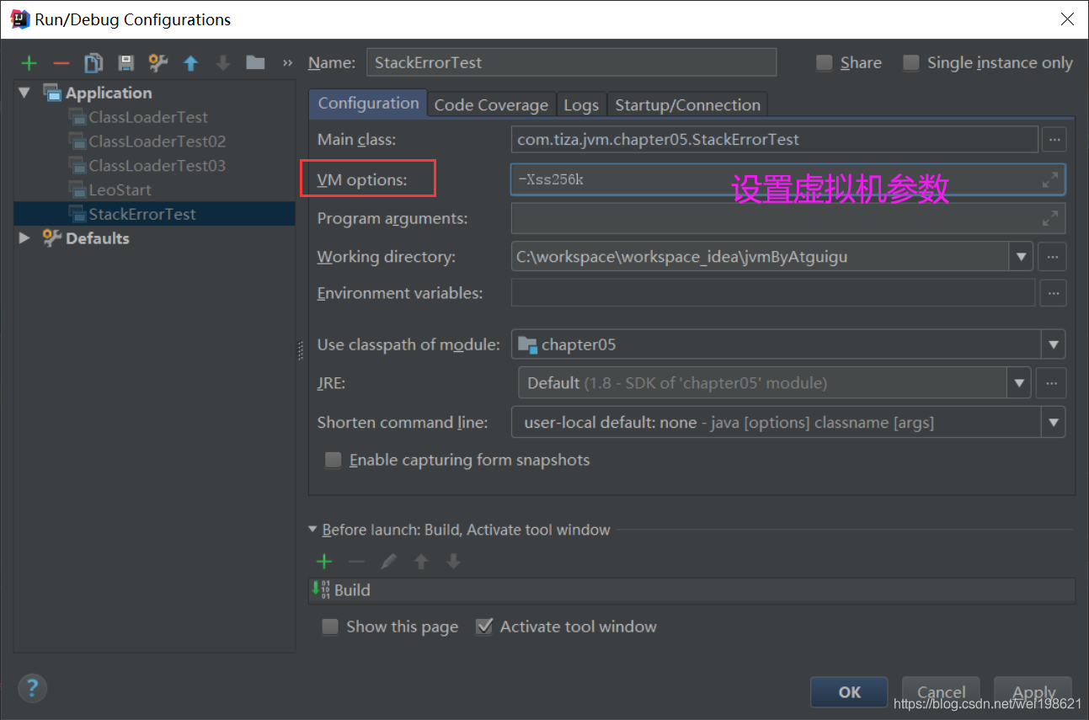
Task: Enable Single instance only checkbox
Action: tap(910, 63)
